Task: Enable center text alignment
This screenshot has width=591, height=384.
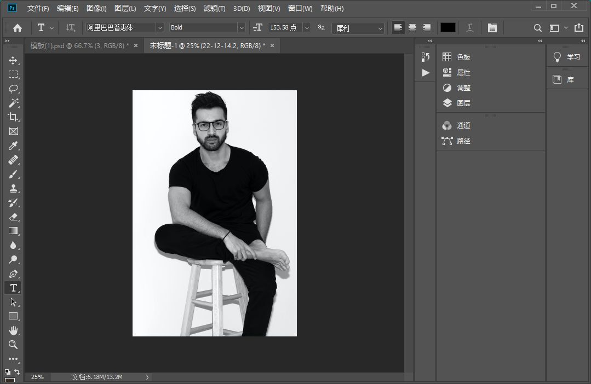Action: coord(412,27)
